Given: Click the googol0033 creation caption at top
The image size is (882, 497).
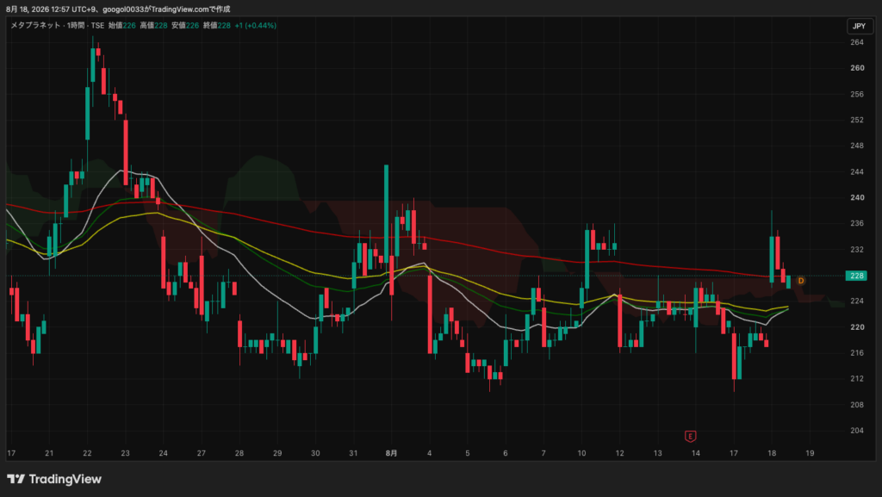Looking at the screenshot, I should point(118,9).
